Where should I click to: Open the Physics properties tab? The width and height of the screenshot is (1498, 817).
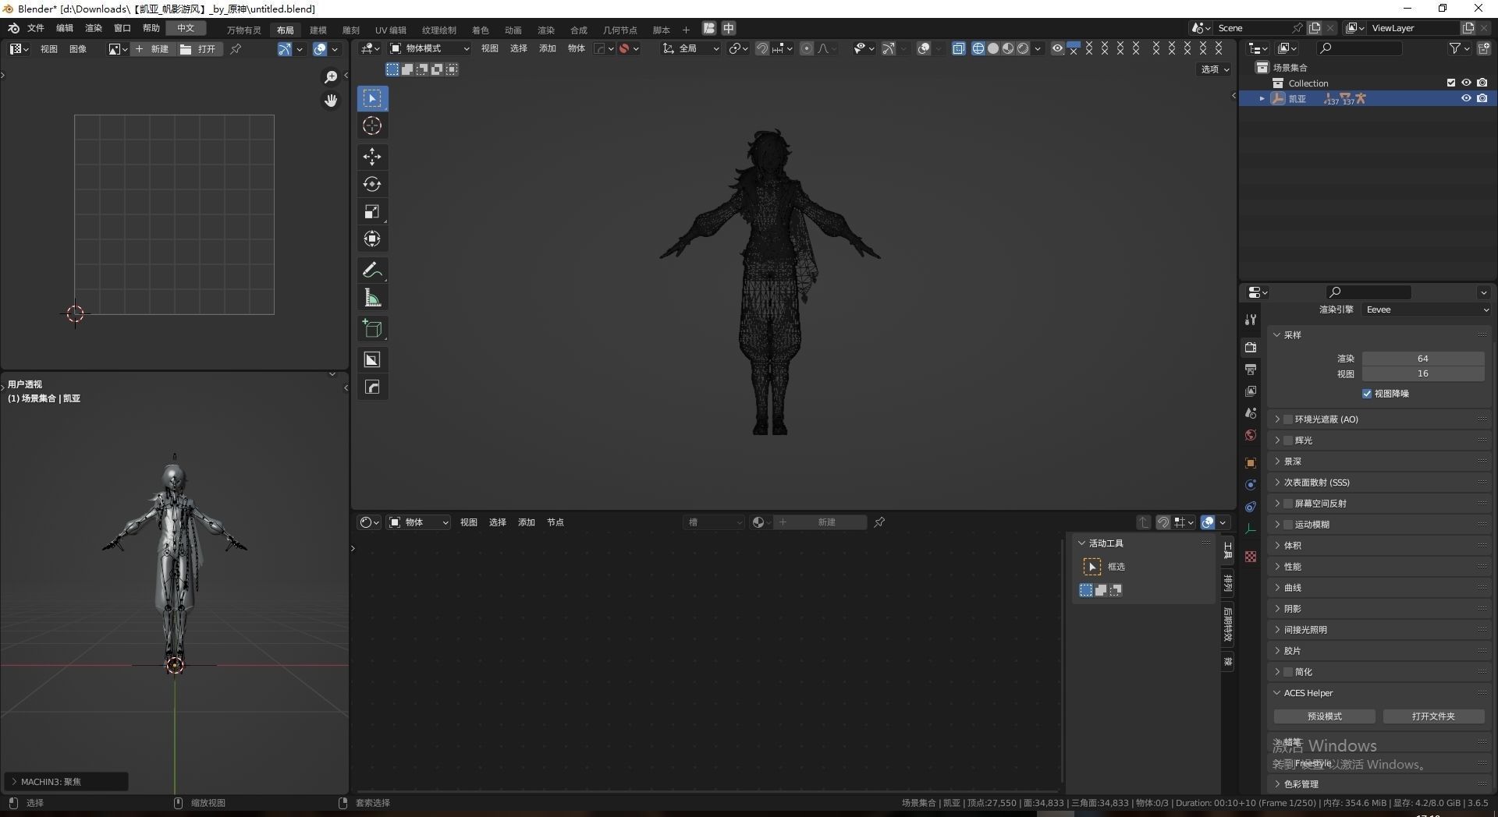point(1251,484)
